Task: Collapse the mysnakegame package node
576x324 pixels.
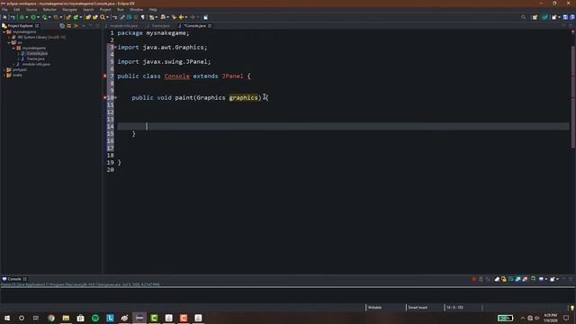Action: pos(13,48)
